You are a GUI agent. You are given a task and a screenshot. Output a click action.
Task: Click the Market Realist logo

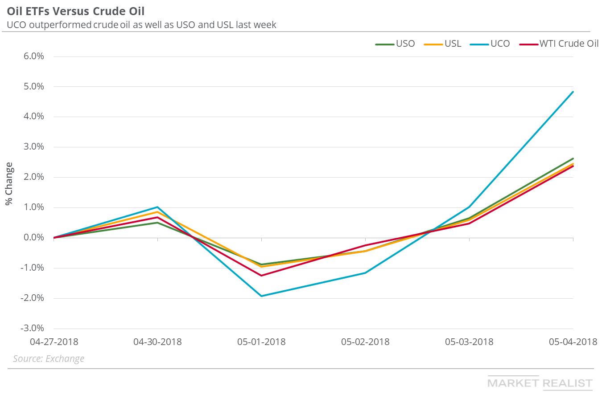tap(540, 383)
